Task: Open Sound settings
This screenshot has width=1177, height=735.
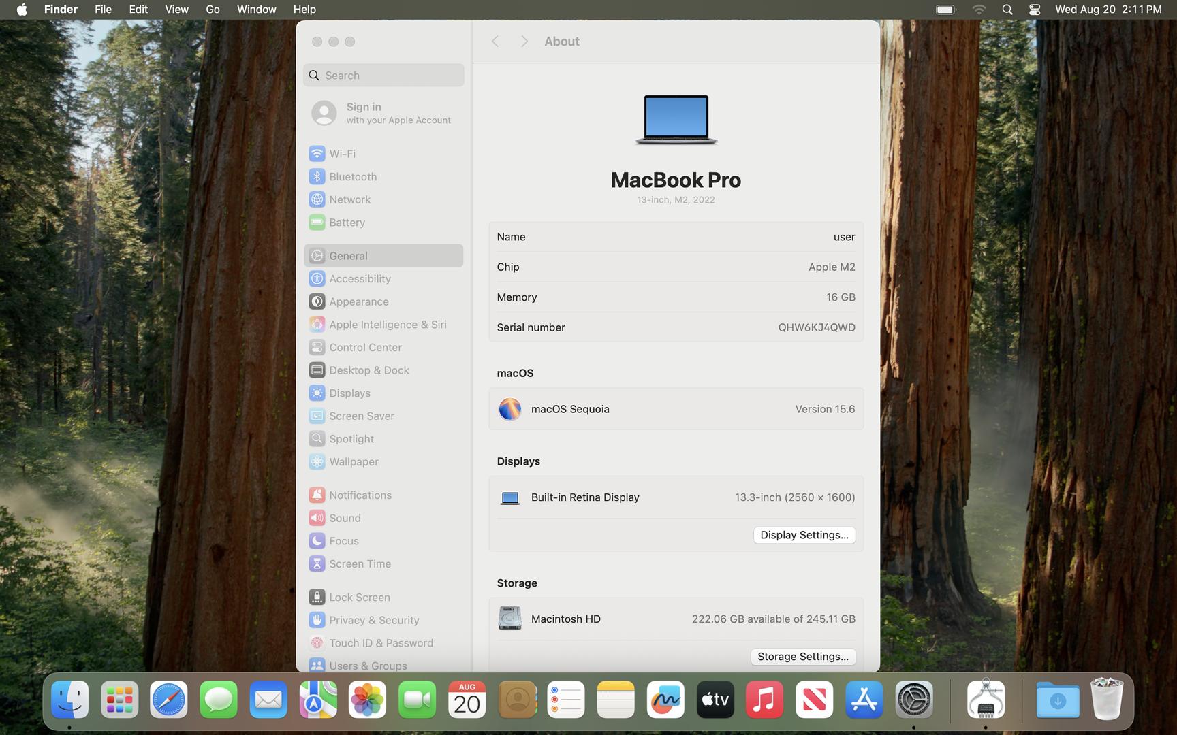Action: (x=383, y=518)
